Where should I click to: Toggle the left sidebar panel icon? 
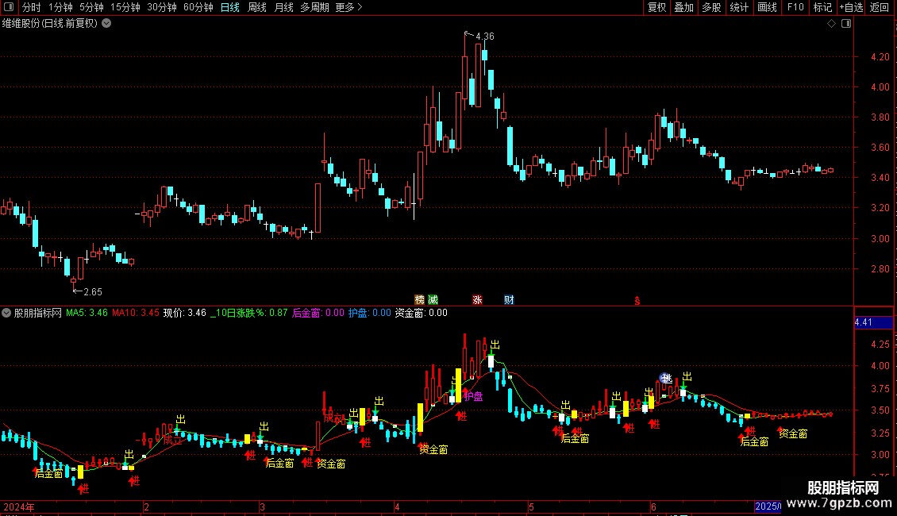click(8, 7)
